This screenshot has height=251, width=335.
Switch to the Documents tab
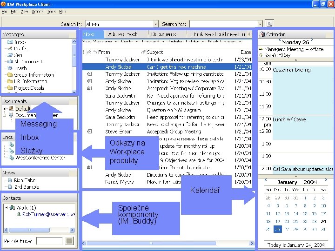tap(167, 34)
